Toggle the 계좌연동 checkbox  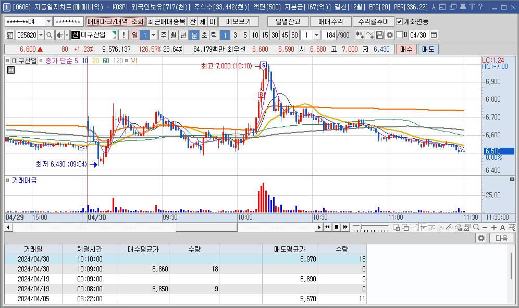(x=400, y=21)
